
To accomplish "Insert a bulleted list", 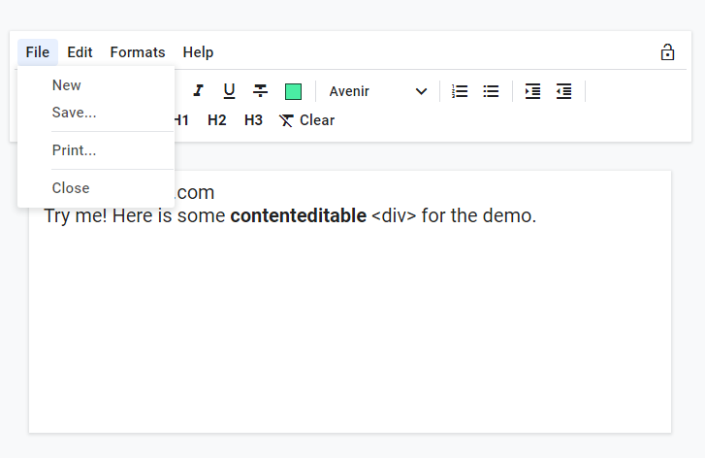I will (x=492, y=91).
